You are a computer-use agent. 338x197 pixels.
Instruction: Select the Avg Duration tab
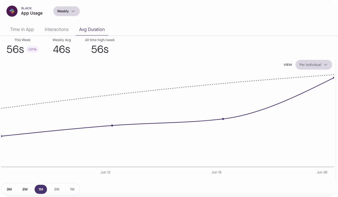(92, 29)
